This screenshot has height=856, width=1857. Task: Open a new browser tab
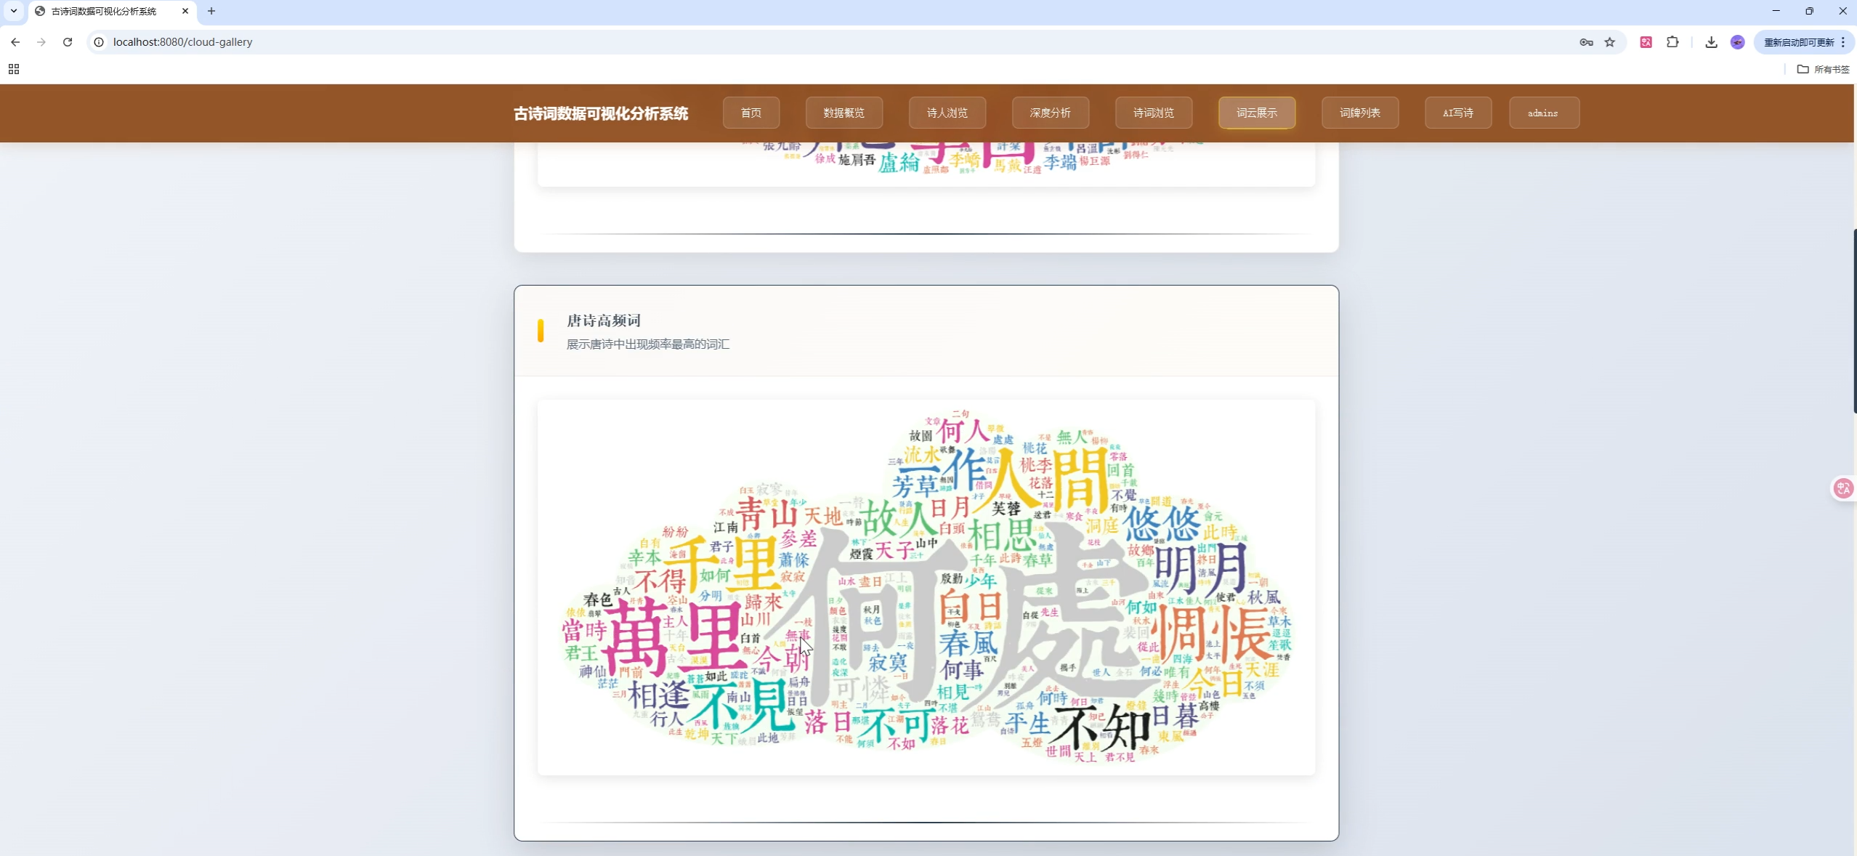coord(211,11)
